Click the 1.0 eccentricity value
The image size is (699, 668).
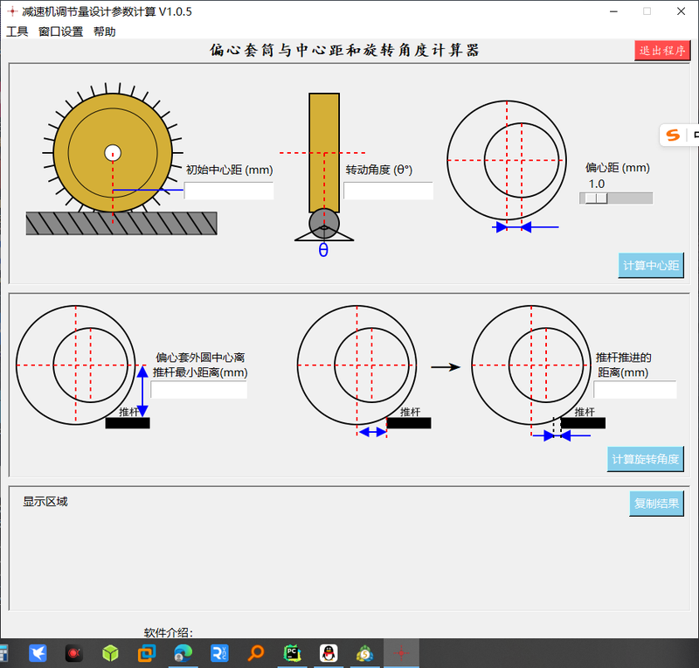[x=597, y=184]
